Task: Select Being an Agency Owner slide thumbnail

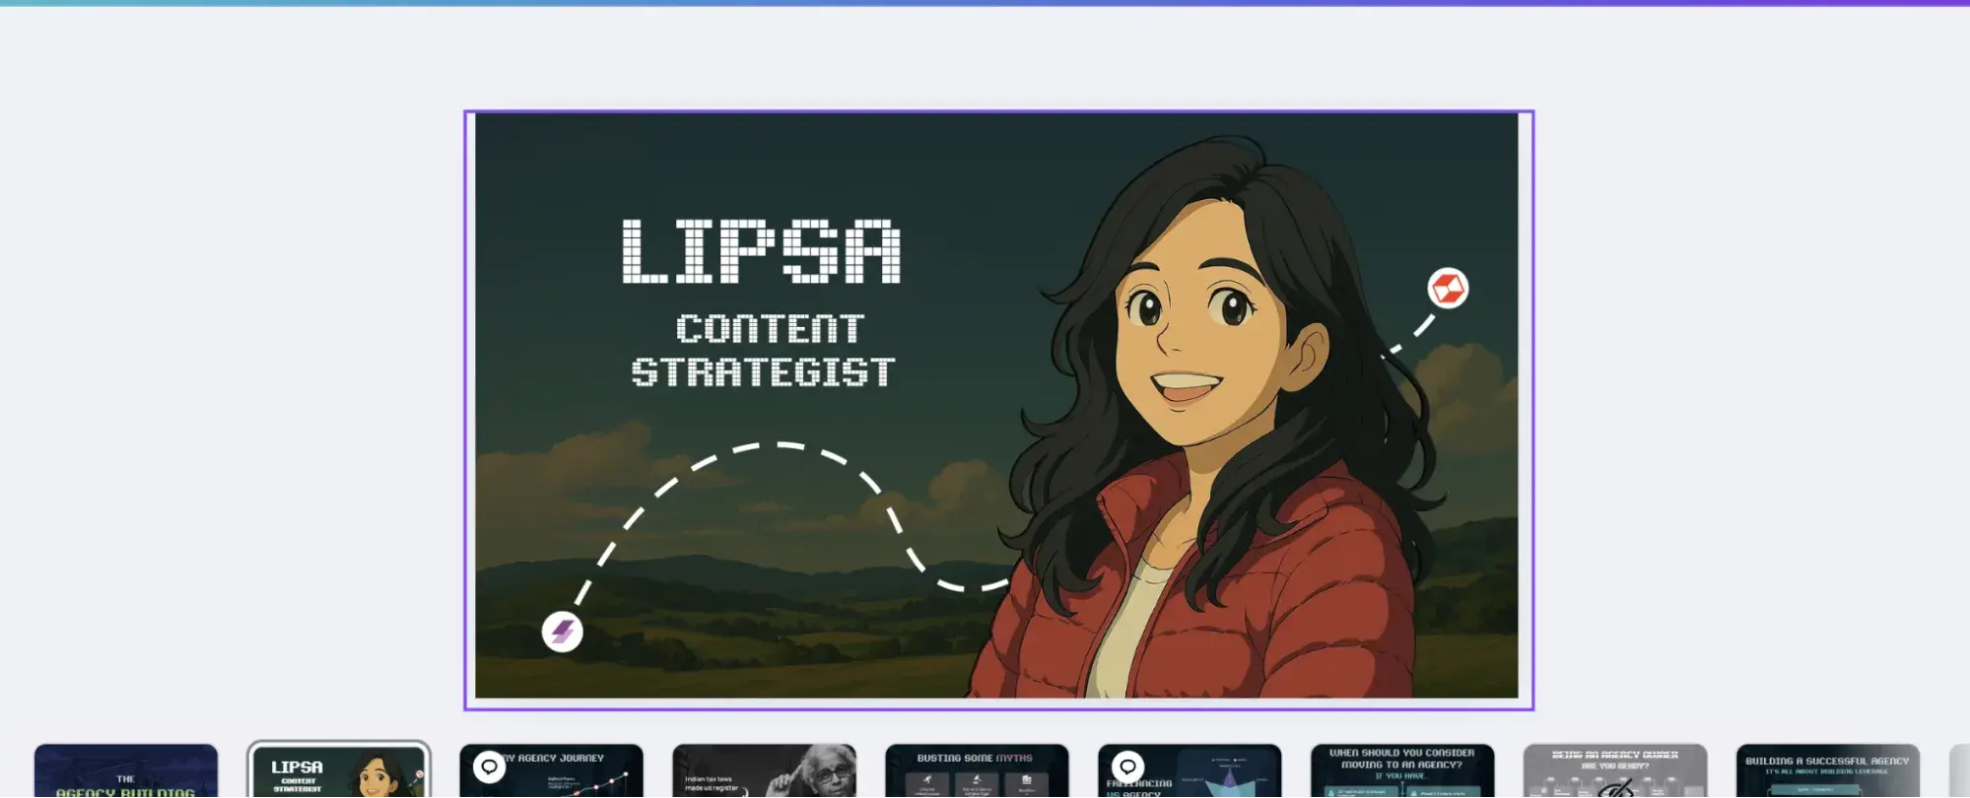Action: pos(1616,771)
